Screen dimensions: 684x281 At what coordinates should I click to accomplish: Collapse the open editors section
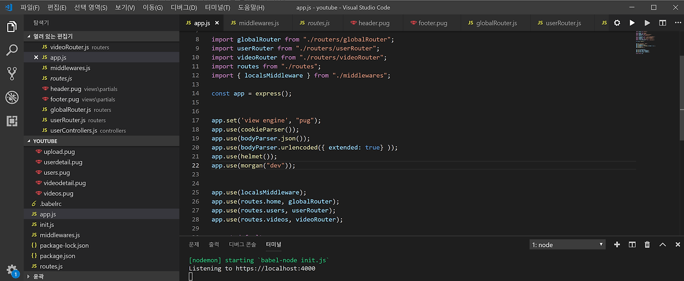click(52, 36)
